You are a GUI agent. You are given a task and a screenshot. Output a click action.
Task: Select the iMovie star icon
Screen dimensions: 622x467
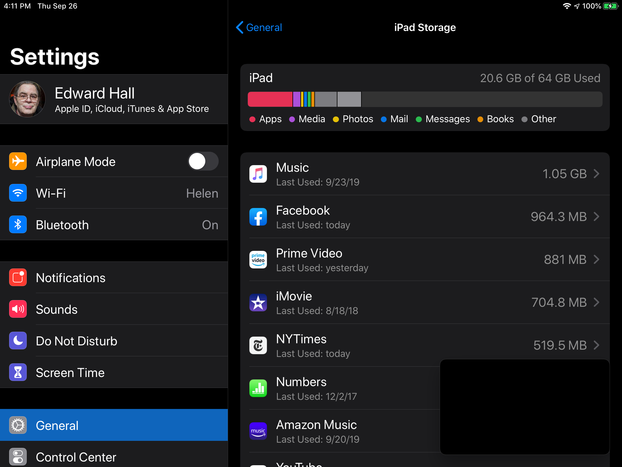(x=258, y=303)
